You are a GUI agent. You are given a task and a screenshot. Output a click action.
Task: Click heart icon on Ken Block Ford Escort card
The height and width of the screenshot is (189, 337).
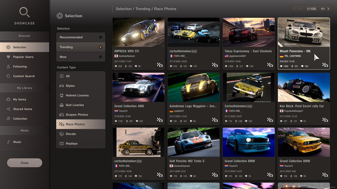point(281,121)
